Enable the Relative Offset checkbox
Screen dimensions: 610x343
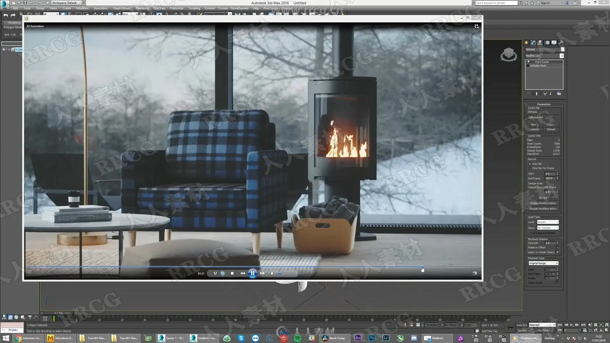[557, 247]
